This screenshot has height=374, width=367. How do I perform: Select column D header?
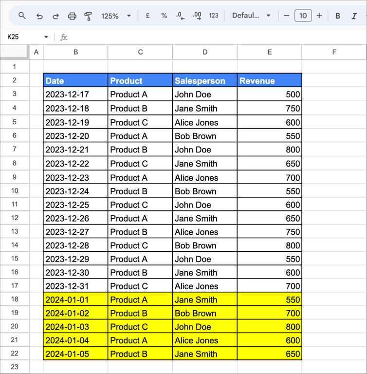(x=205, y=52)
